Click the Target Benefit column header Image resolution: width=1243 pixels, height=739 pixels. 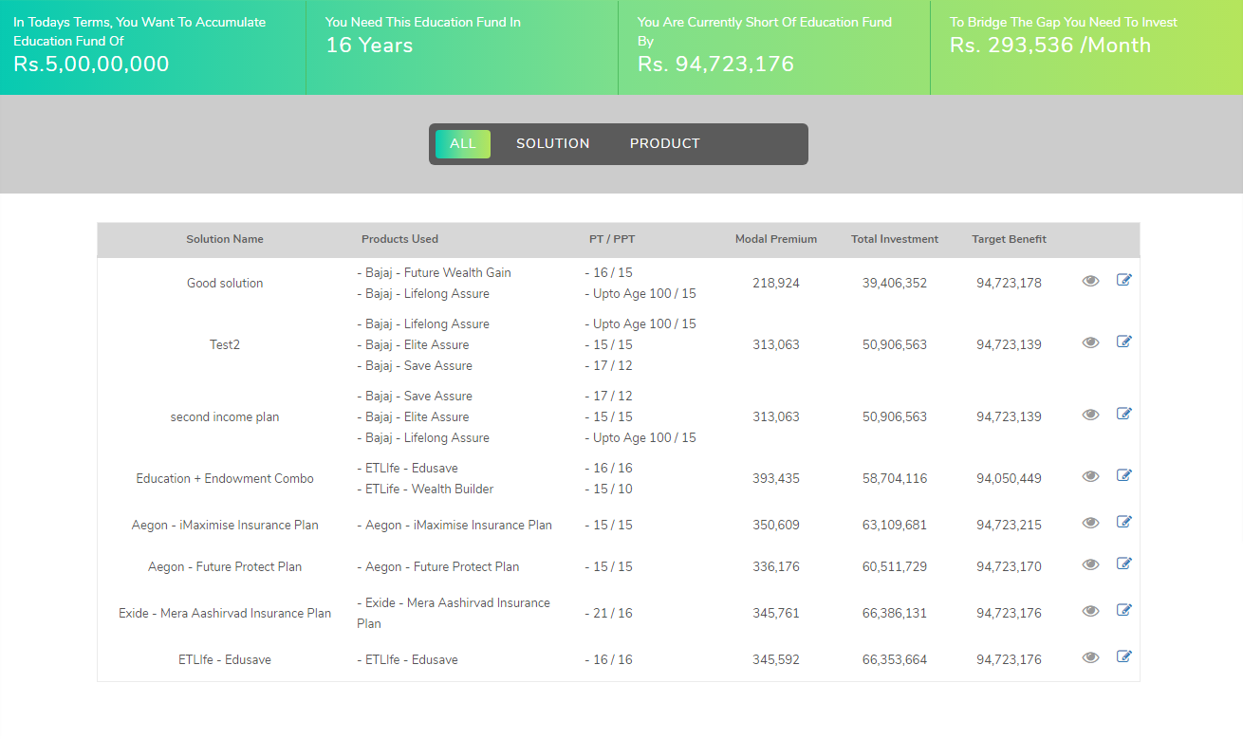[x=1009, y=239]
